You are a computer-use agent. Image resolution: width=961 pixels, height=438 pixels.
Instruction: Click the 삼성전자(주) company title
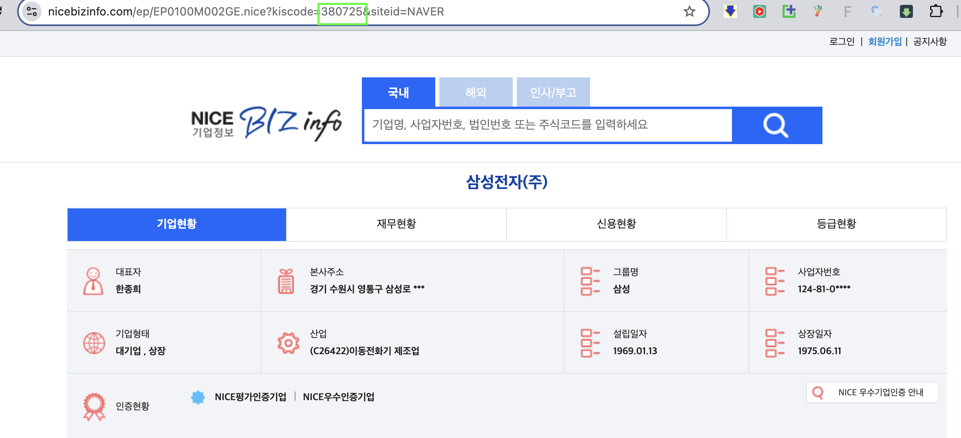point(507,182)
